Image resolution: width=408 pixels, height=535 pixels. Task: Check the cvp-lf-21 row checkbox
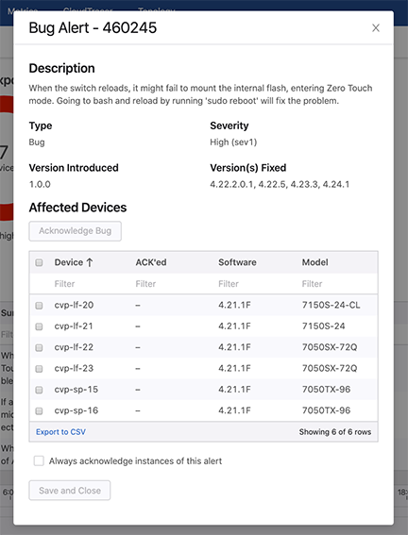(39, 326)
